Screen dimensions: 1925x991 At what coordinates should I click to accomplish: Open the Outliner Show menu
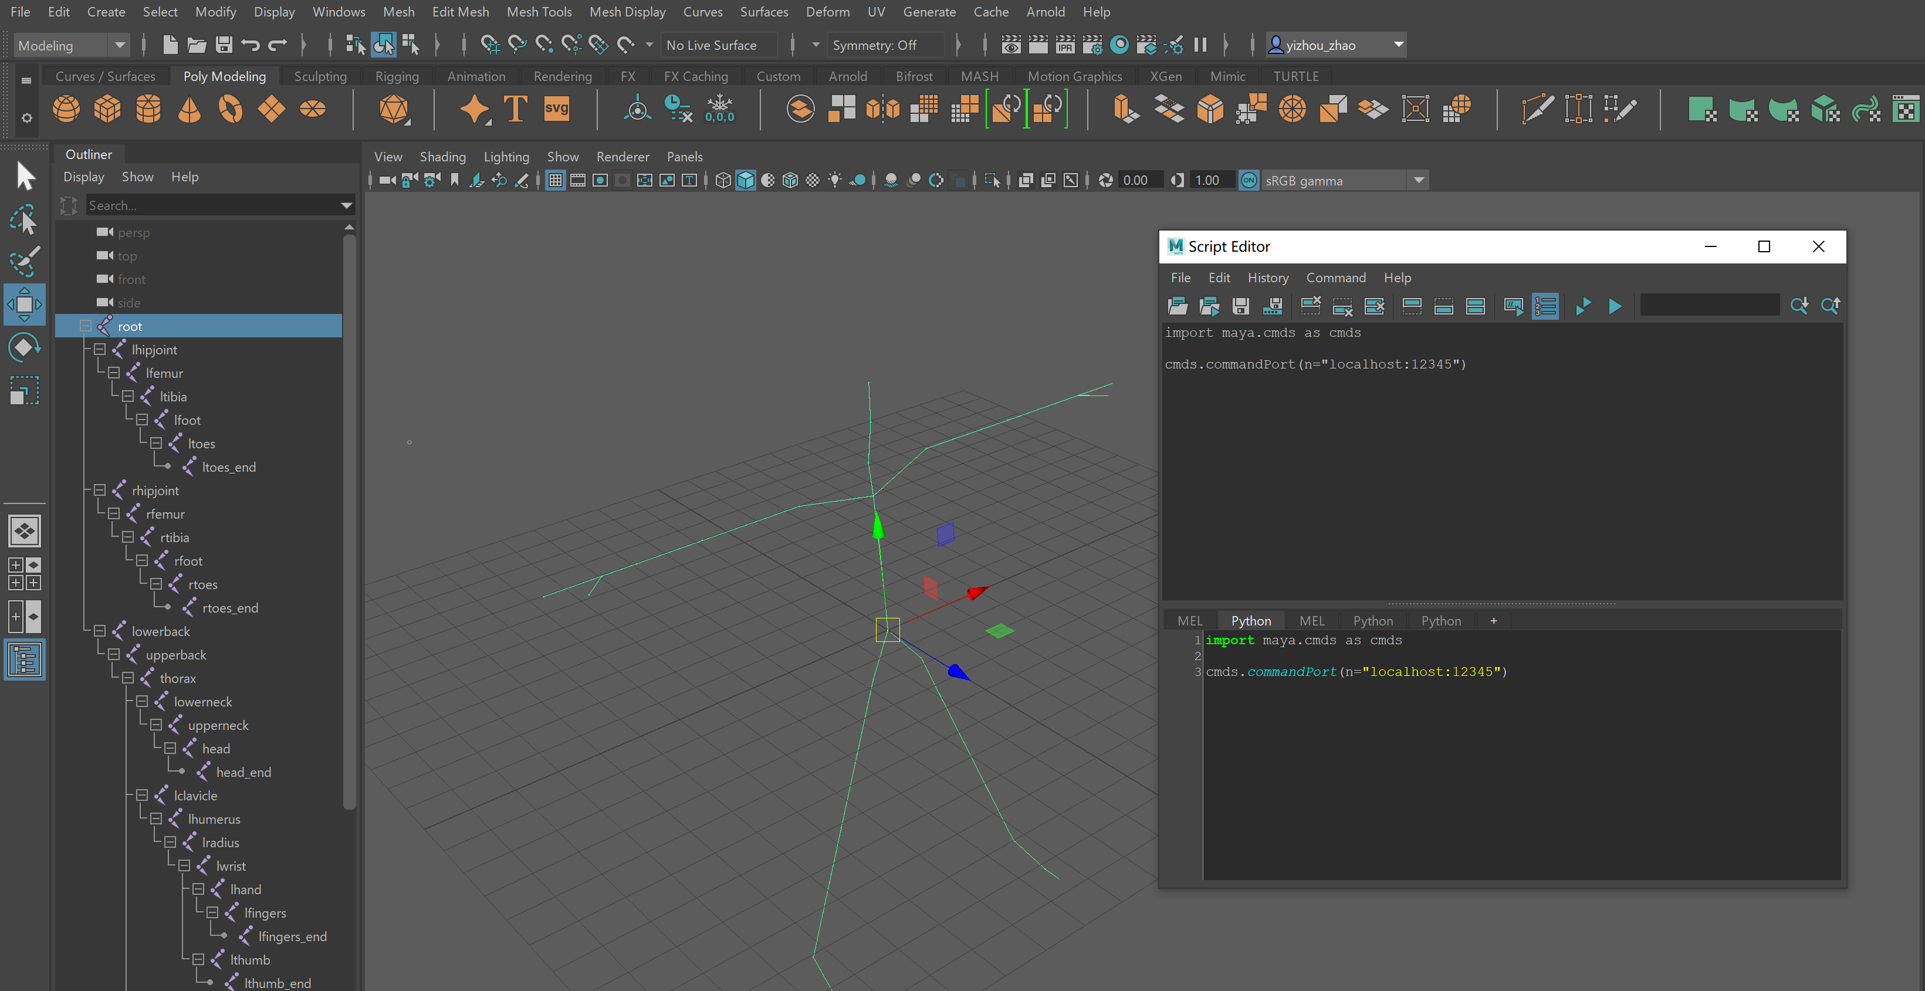pos(137,177)
